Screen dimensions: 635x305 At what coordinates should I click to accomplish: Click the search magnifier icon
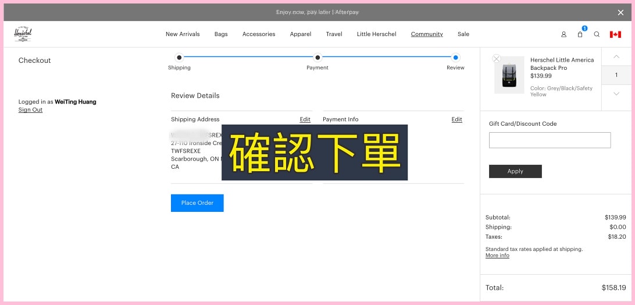tap(597, 34)
